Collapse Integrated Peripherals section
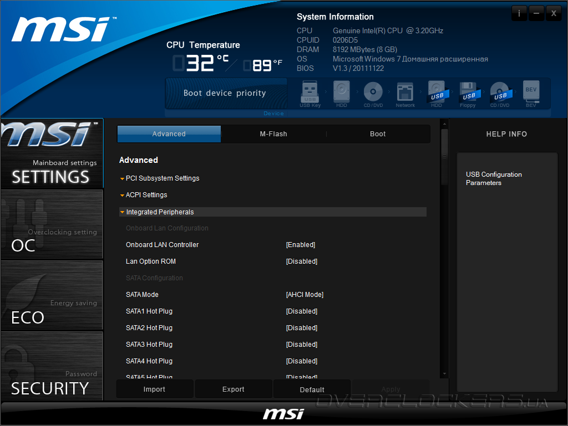Screen dimensions: 568x426 click(x=273, y=212)
